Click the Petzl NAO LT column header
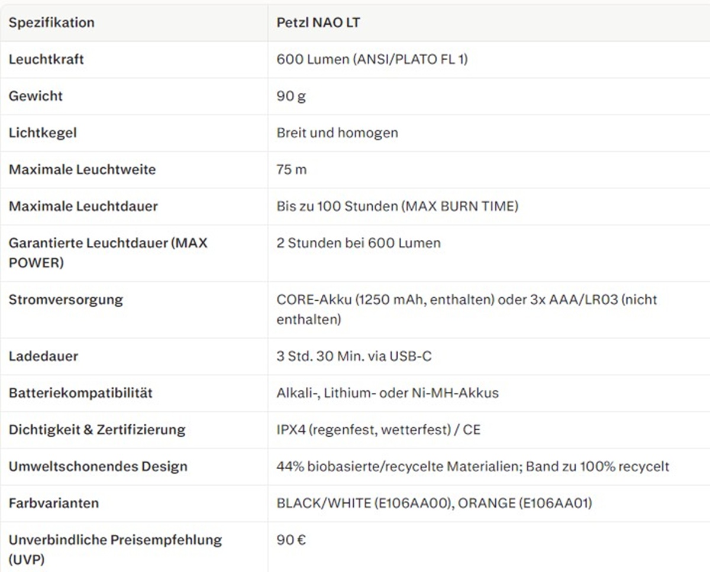Screen dimensions: 710x572 coord(318,23)
